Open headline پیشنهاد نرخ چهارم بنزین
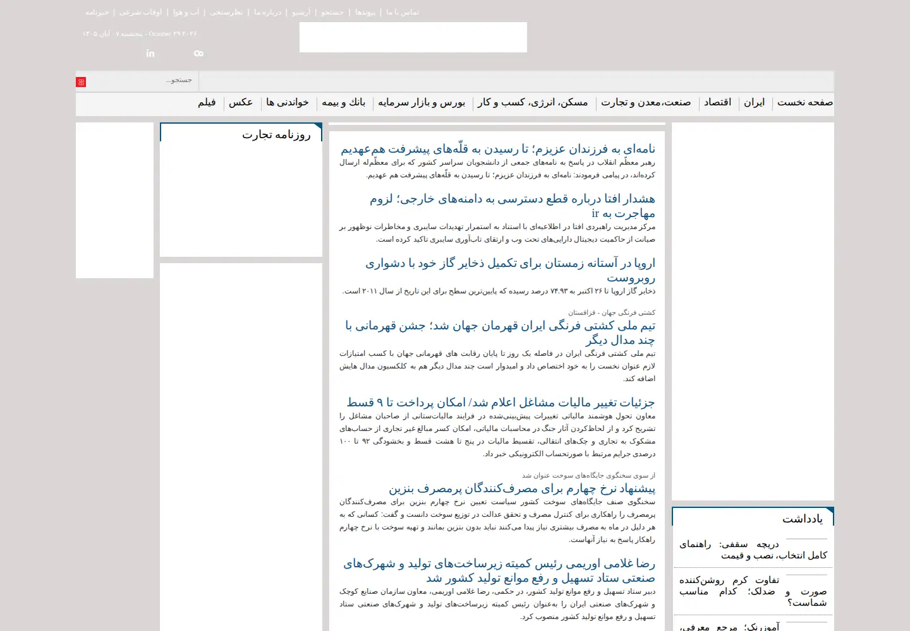The width and height of the screenshot is (910, 631). [x=522, y=488]
